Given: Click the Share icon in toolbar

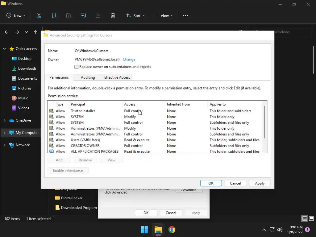Looking at the screenshot, I should [98, 15].
